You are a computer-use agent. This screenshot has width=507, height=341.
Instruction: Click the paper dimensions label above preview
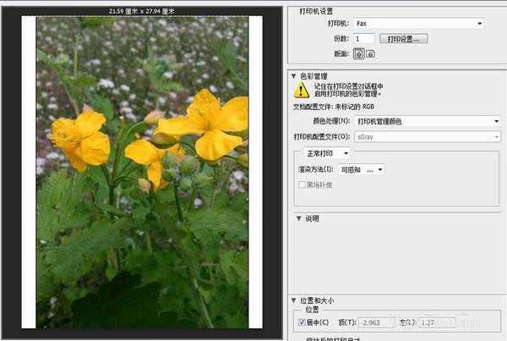[143, 10]
